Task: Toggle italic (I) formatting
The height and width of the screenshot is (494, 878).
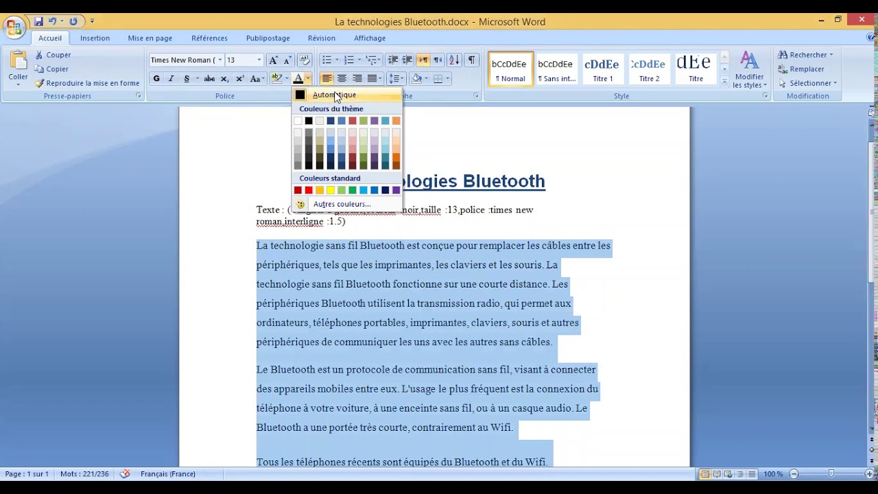Action: click(171, 79)
